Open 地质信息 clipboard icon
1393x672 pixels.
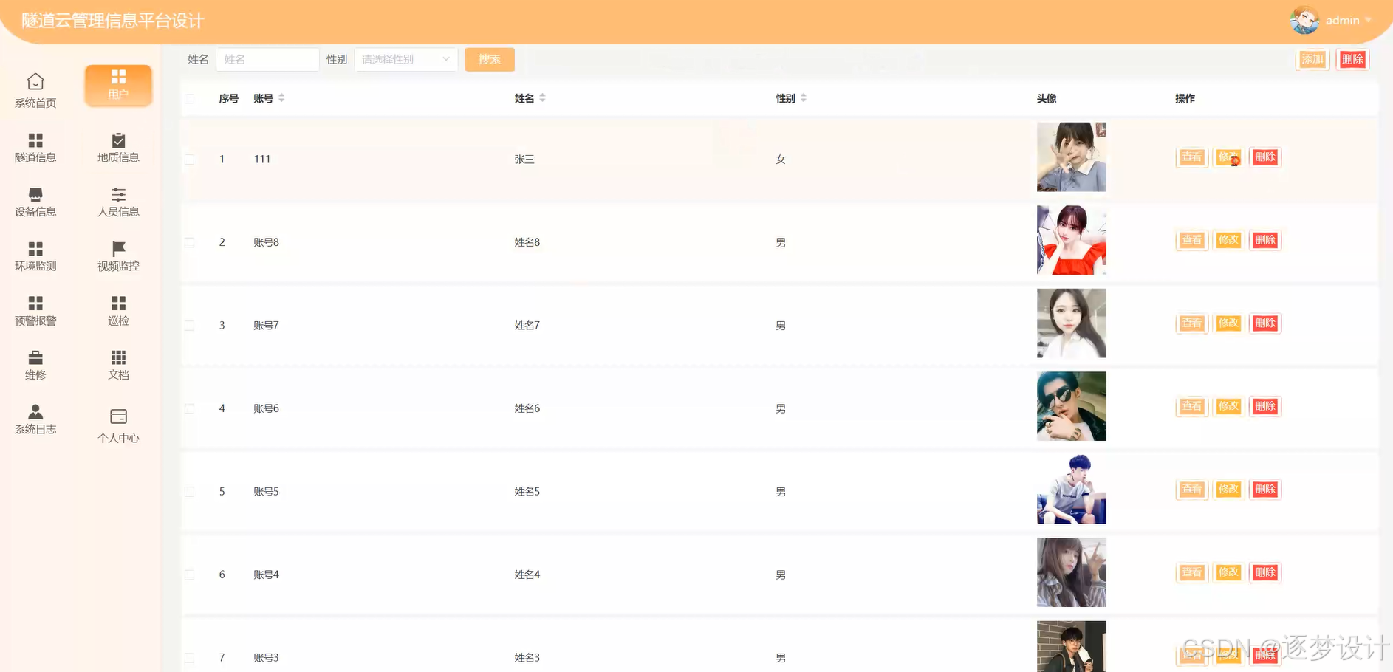click(x=118, y=140)
